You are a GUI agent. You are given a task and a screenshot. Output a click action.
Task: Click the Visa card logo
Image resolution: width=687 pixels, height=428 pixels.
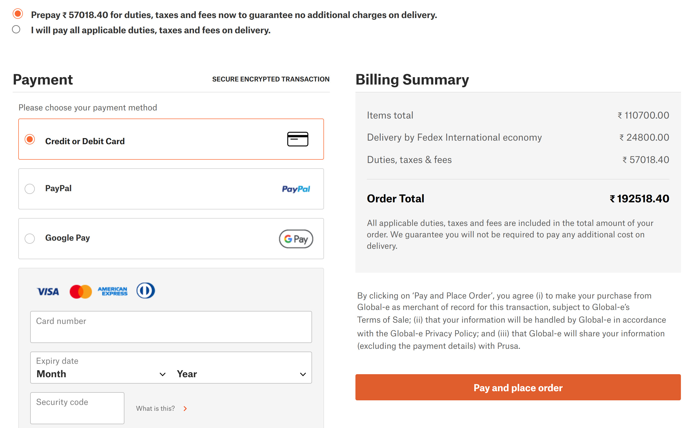click(48, 291)
